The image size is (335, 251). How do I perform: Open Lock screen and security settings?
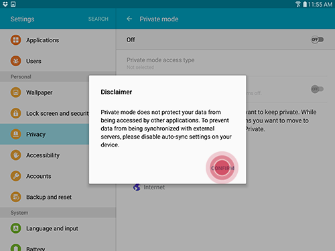44,113
